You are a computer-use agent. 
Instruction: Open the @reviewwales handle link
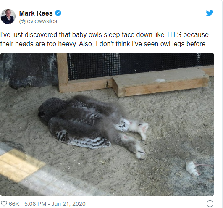click(38, 21)
